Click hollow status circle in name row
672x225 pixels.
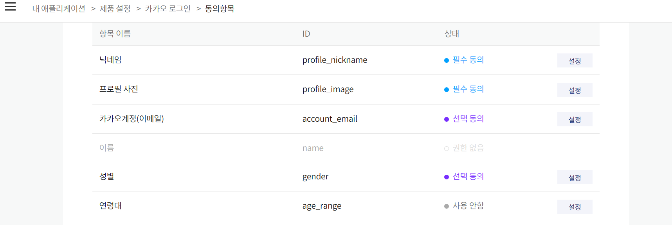coord(447,149)
